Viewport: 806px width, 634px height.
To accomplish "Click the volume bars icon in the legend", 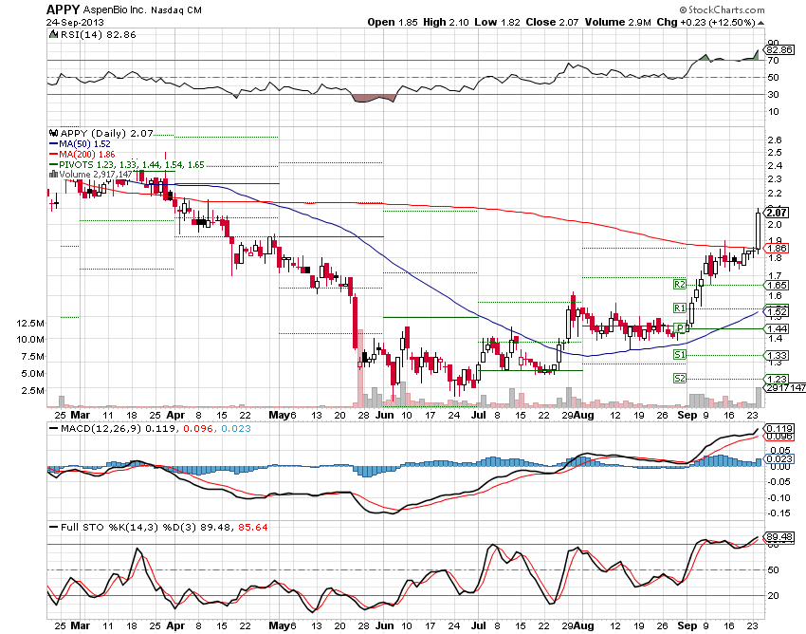I will coord(53,174).
